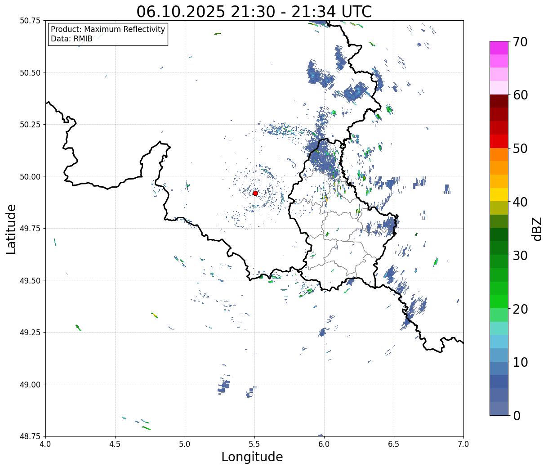Click latitude tick label 50.50

pos(30,72)
